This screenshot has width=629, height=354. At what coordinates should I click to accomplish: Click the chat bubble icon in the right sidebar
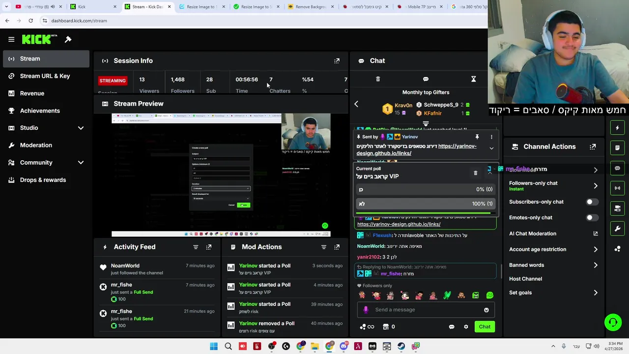click(617, 168)
